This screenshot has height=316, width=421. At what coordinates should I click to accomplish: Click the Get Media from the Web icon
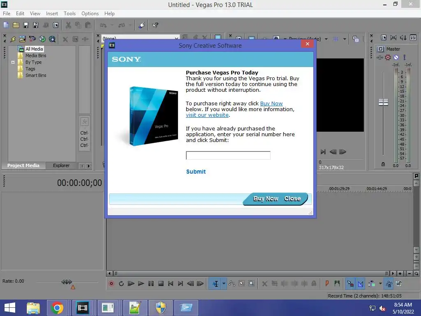[52, 39]
